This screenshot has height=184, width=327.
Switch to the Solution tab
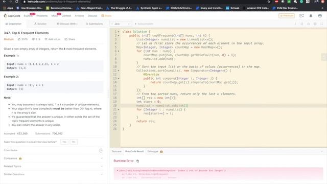coord(40,24)
